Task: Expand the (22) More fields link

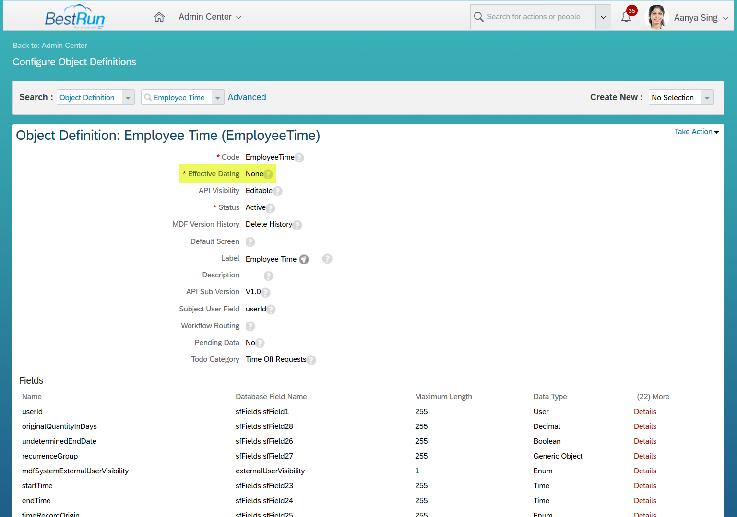Action: (653, 397)
